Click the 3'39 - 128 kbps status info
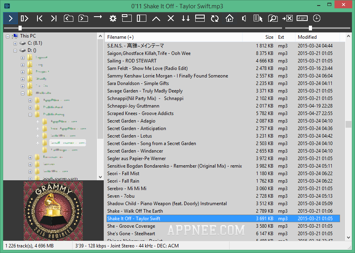Viewport: 355px width, 253px height. 127,246
